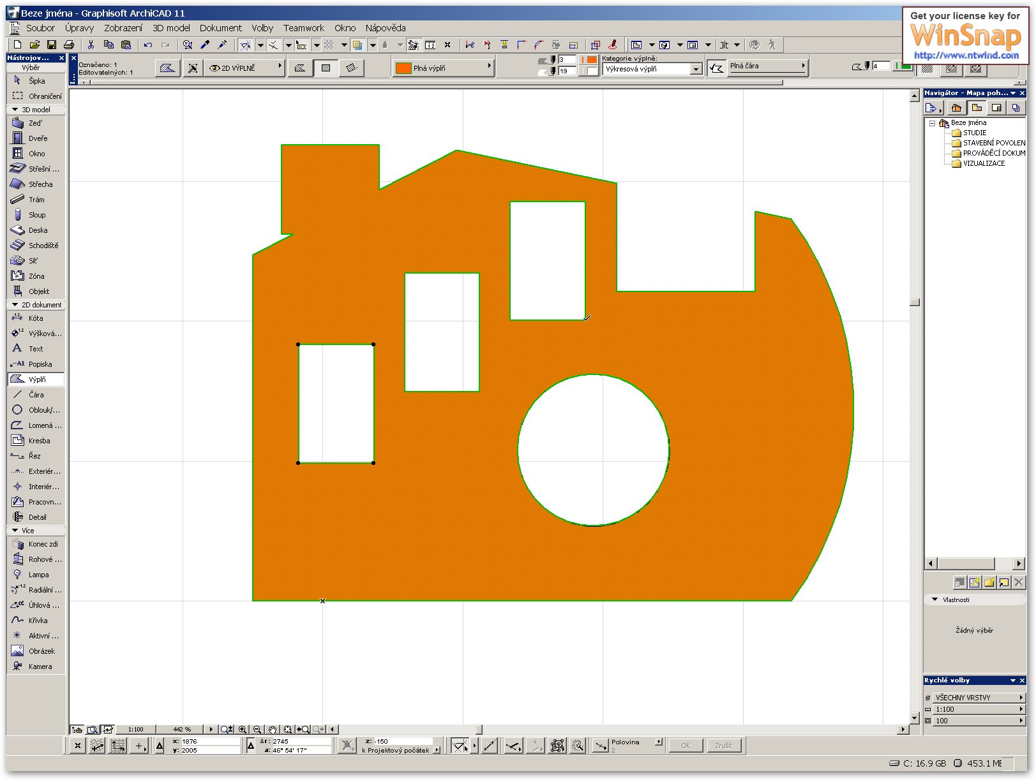The width and height of the screenshot is (1036, 780).
Task: Pick the Zóna zone tool
Action: click(36, 276)
